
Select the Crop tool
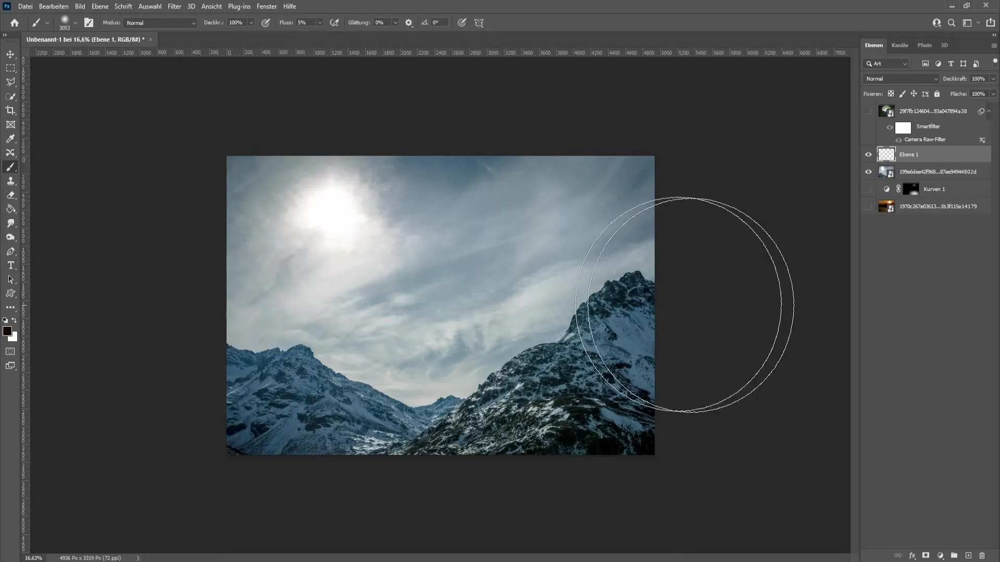[x=10, y=110]
